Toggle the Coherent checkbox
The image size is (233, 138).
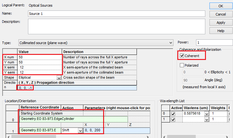pyautogui.click(x=182, y=56)
